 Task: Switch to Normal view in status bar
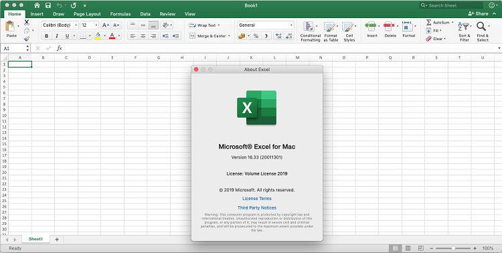(395, 248)
